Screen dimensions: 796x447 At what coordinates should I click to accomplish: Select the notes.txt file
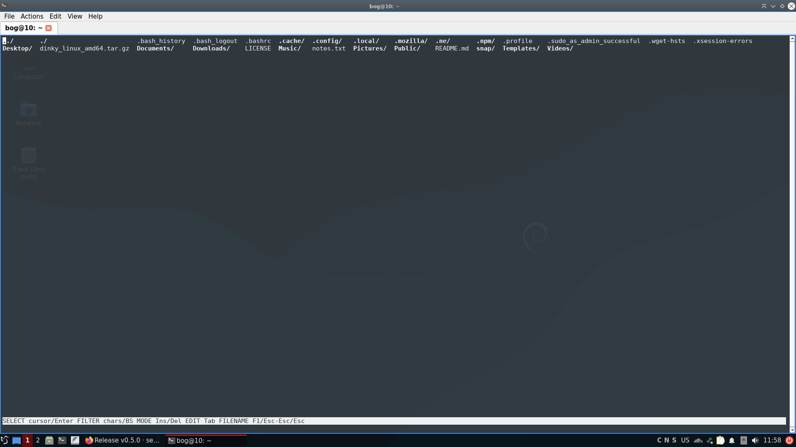coord(329,49)
